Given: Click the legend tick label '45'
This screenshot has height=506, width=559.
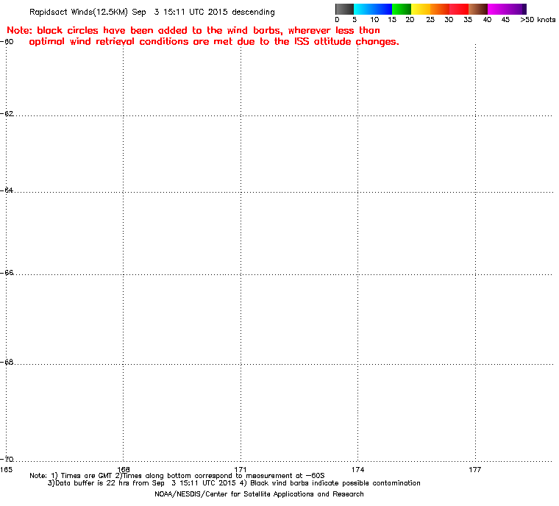Looking at the screenshot, I should coord(505,20).
